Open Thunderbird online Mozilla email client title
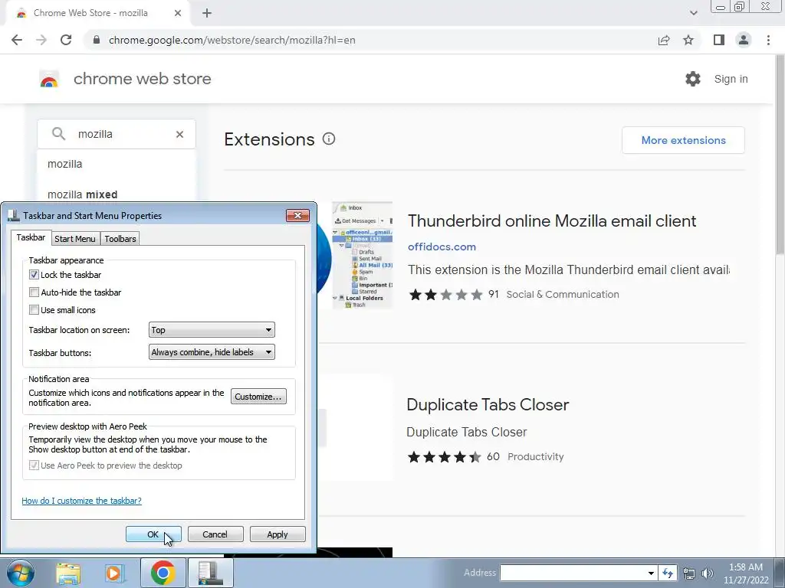Screen dimensions: 785x588 (552, 220)
